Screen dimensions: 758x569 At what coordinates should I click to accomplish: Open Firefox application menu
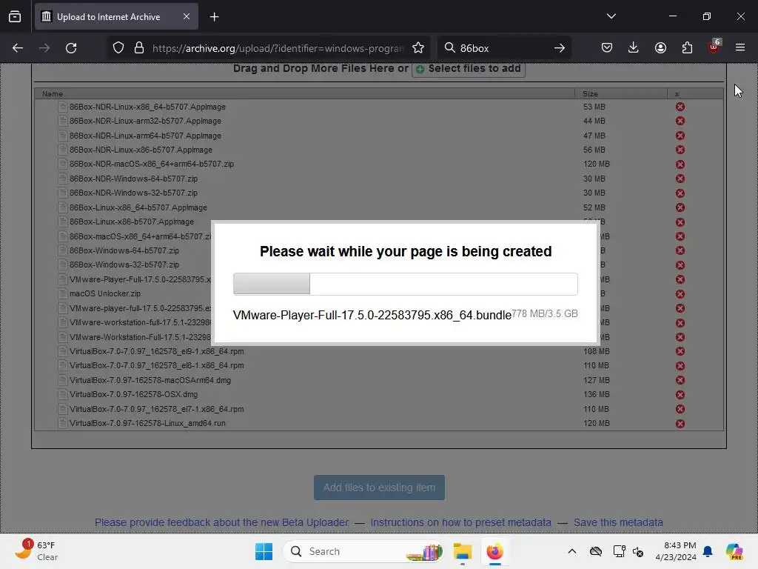(x=740, y=47)
